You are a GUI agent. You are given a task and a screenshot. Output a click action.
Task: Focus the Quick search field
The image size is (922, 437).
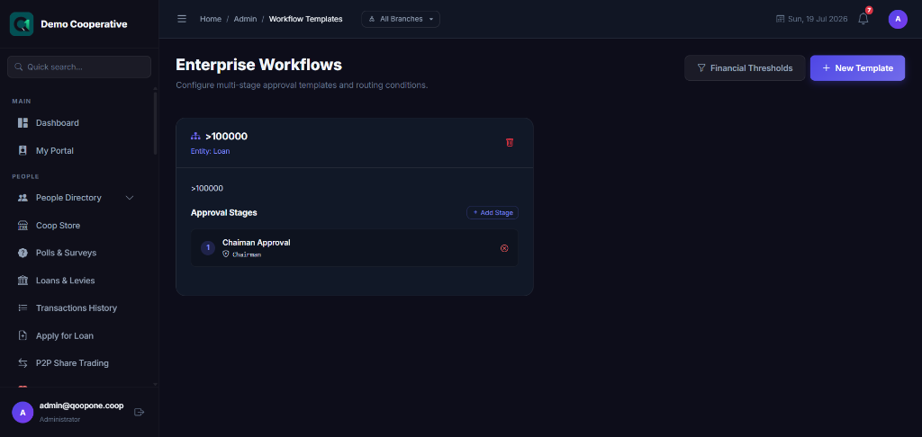pyautogui.click(x=79, y=67)
